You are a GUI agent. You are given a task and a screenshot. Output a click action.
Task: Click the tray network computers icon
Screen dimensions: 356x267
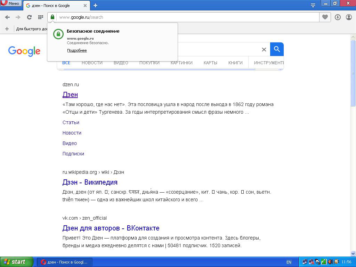point(305,262)
